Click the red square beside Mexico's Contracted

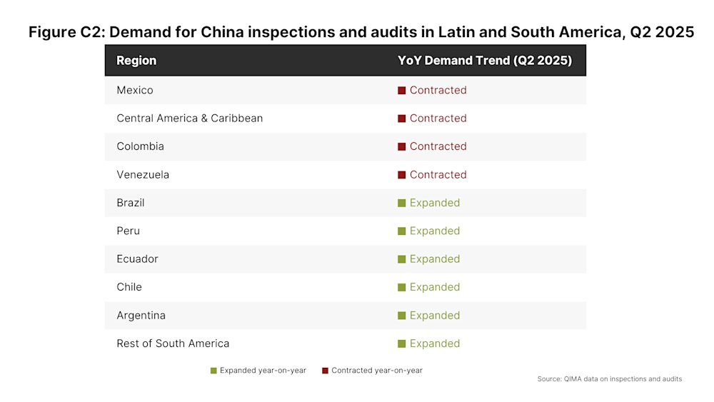coord(401,91)
